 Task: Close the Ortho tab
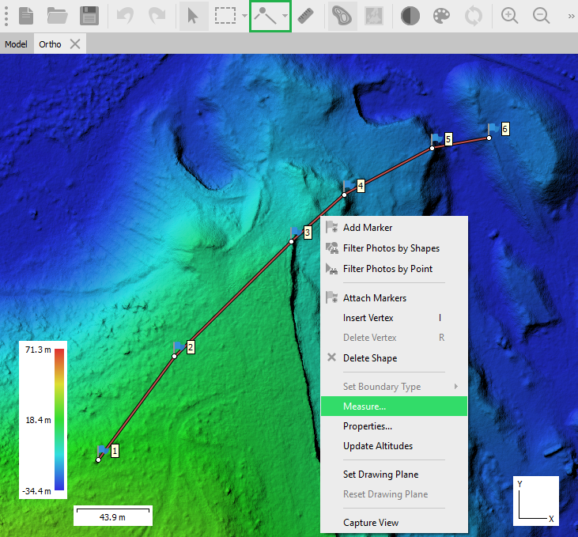point(75,44)
